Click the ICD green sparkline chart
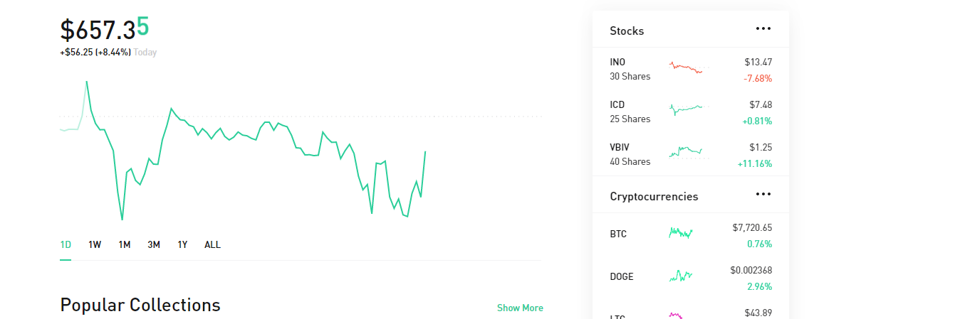Image resolution: width=955 pixels, height=319 pixels. pyautogui.click(x=686, y=109)
